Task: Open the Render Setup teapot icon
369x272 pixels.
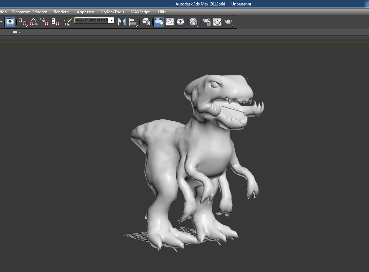Action: click(x=206, y=22)
